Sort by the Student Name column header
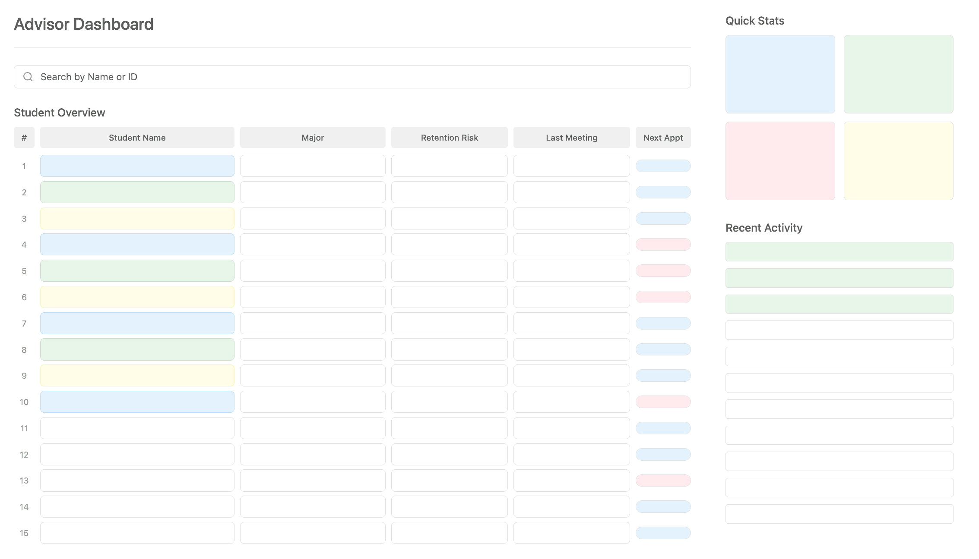Image resolution: width=979 pixels, height=559 pixels. tap(137, 137)
